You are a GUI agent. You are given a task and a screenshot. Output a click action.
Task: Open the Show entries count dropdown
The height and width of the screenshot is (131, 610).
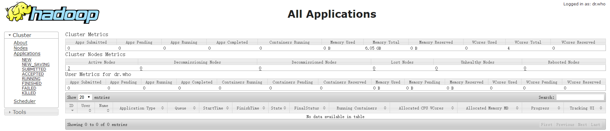85,97
